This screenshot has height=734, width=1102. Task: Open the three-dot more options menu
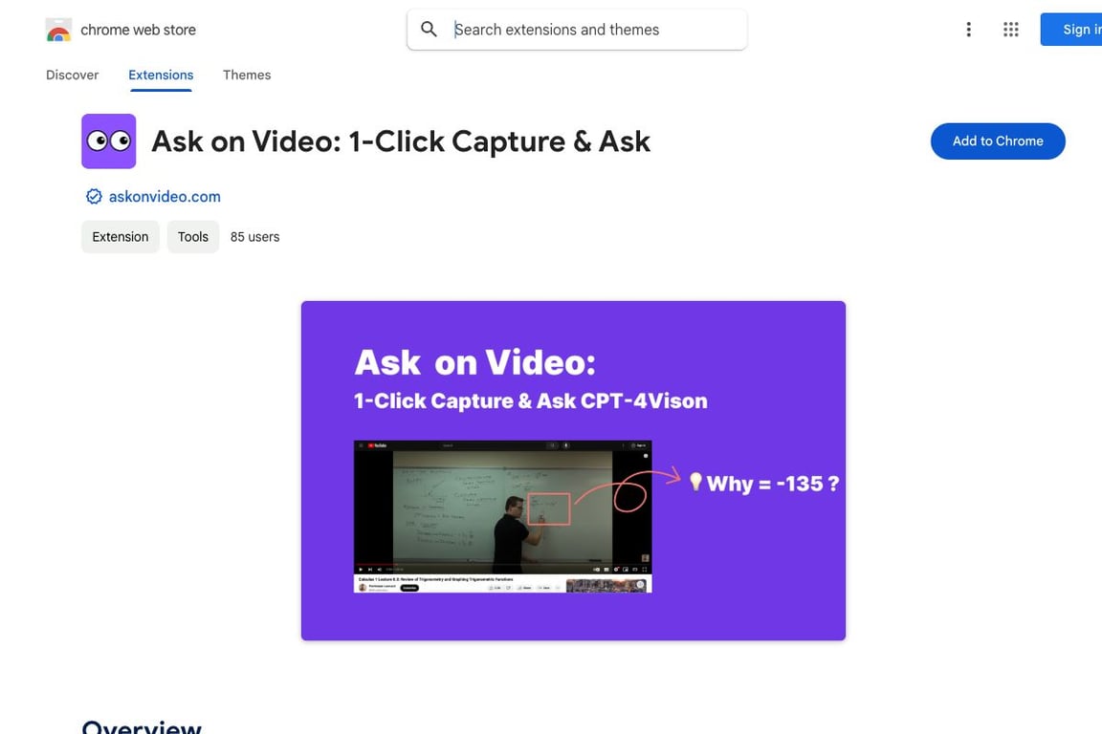tap(968, 30)
